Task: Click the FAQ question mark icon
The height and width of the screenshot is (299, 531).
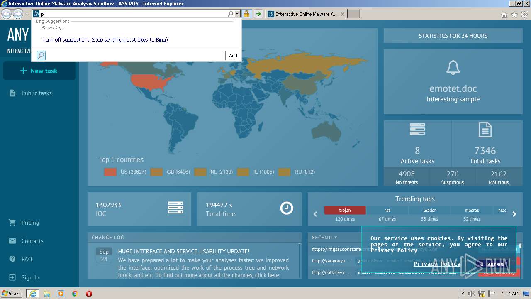Action: tap(12, 259)
